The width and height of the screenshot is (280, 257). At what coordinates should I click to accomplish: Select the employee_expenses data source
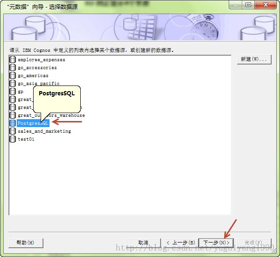pyautogui.click(x=42, y=60)
